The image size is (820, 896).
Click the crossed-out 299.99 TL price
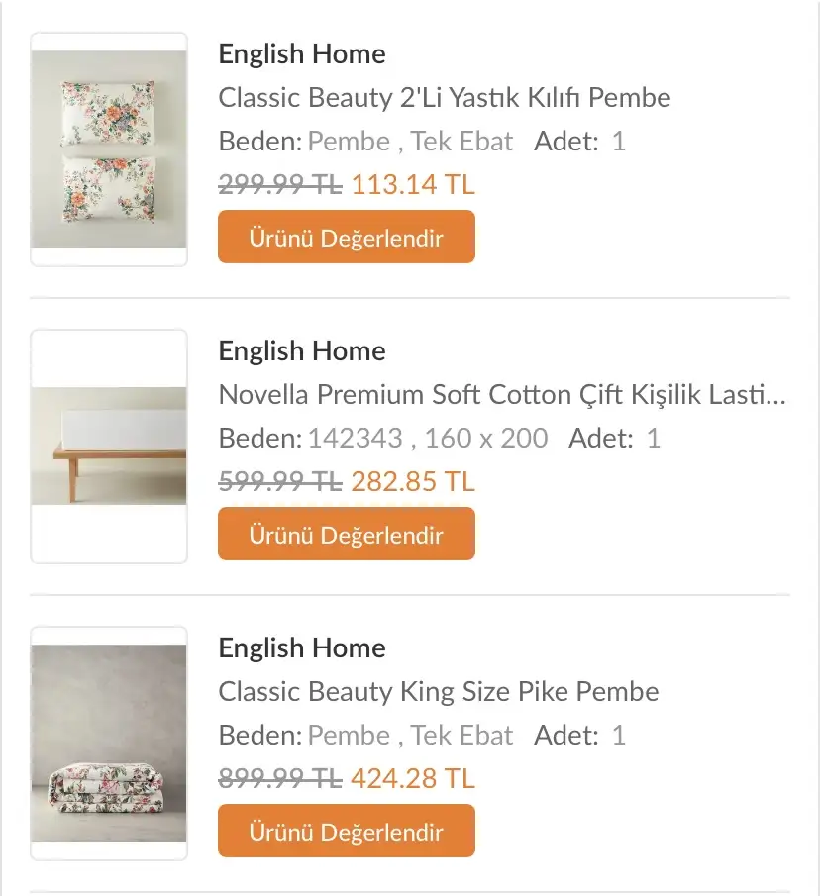click(x=280, y=184)
